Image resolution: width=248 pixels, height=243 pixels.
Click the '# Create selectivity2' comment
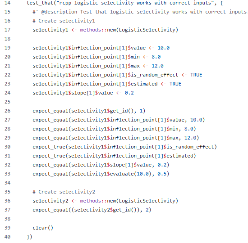pyautogui.click(x=64, y=192)
